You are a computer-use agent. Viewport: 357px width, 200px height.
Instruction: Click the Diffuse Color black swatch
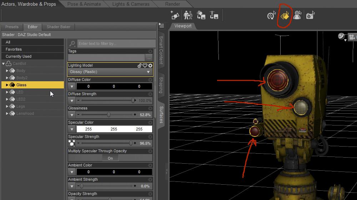point(114,86)
